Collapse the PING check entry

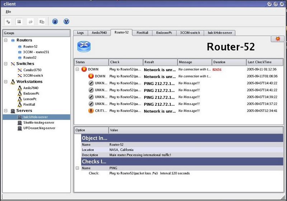(77, 168)
